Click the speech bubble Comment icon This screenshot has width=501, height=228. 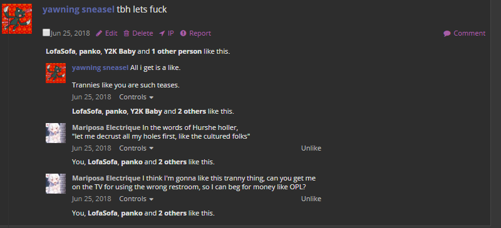[447, 34]
